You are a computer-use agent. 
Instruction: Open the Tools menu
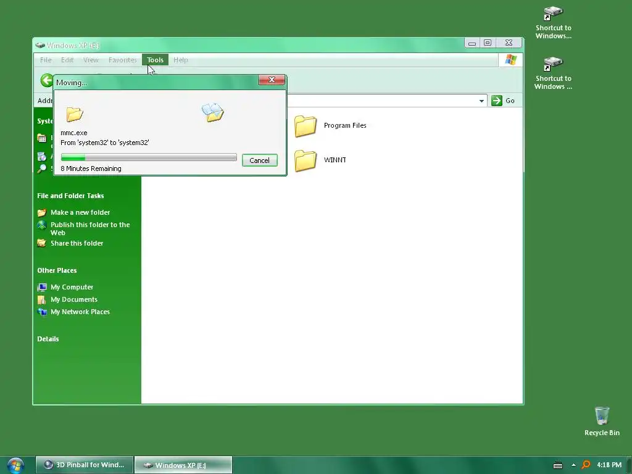click(155, 60)
